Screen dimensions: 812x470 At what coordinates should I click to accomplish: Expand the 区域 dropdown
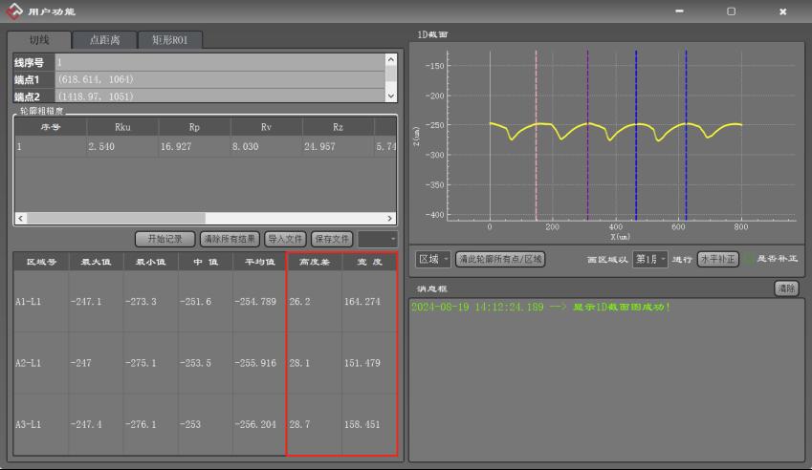[433, 259]
